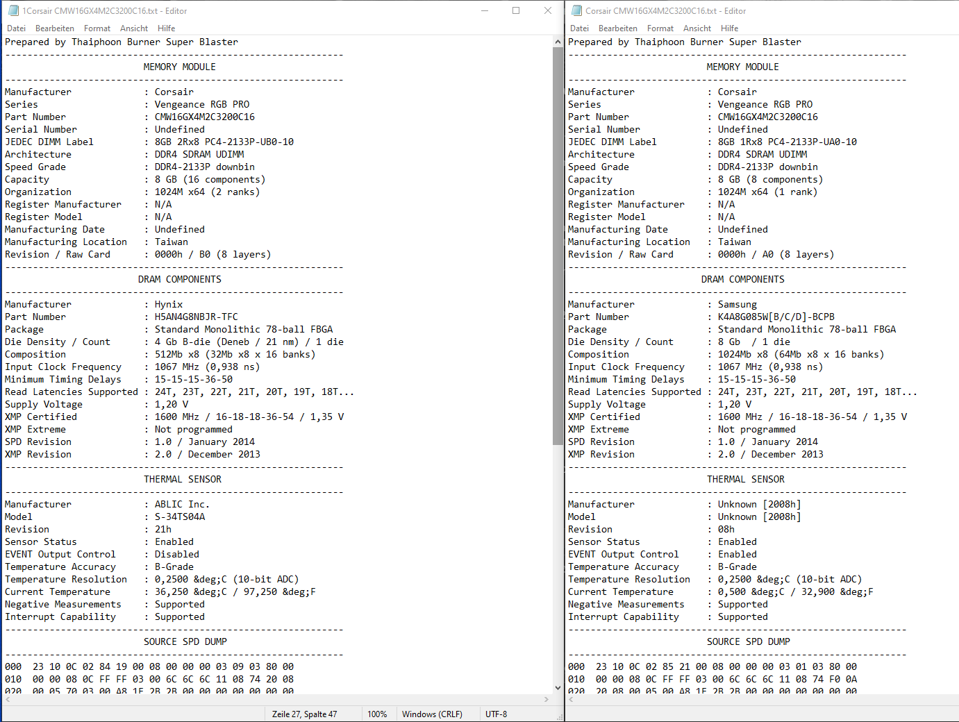959x722 pixels.
Task: Click 'CMW16GX4M2C3200C16' part number in right window
Action: [768, 117]
